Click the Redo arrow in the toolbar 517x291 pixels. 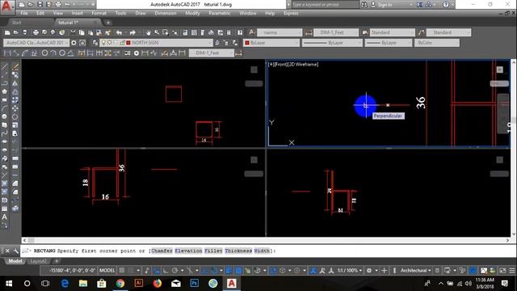(x=132, y=32)
